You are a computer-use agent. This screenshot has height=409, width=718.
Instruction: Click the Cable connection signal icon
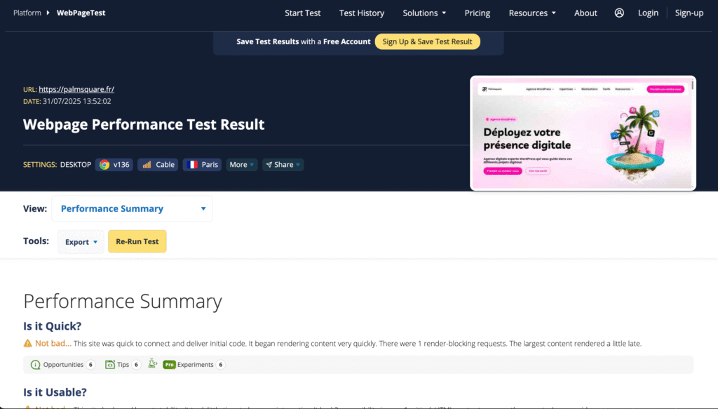point(147,165)
